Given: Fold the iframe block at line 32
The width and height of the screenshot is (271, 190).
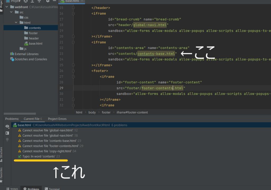Looking at the screenshot, I should pos(73,105).
